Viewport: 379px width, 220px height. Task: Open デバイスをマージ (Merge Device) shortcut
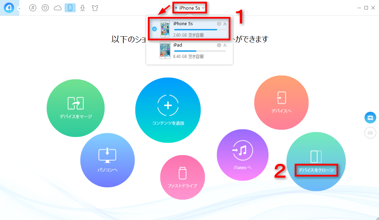pos(76,108)
